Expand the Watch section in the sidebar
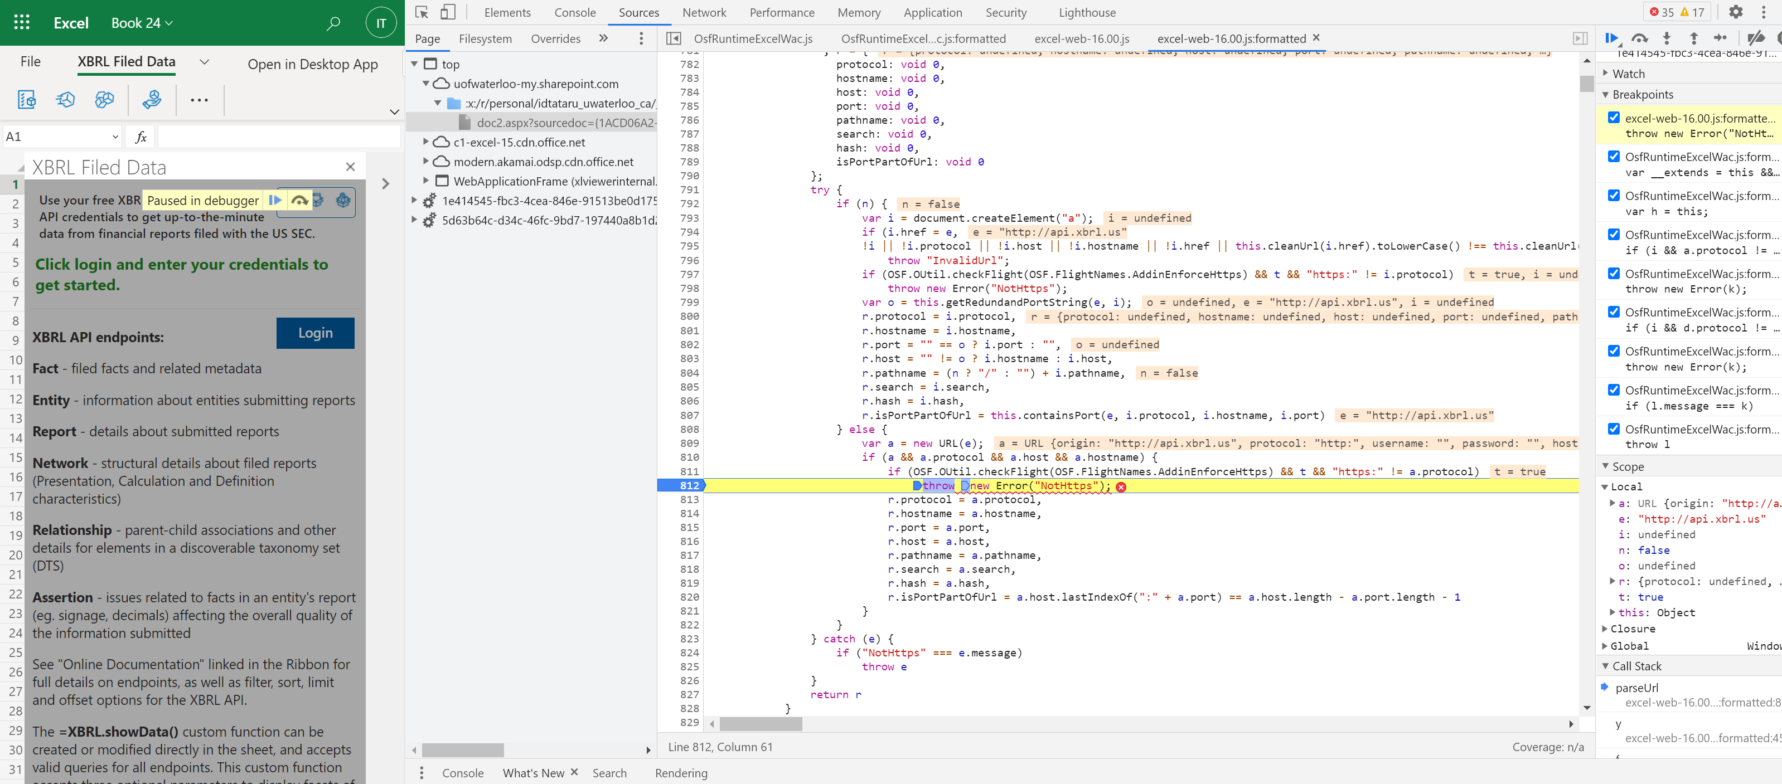This screenshot has width=1782, height=784. click(1606, 74)
